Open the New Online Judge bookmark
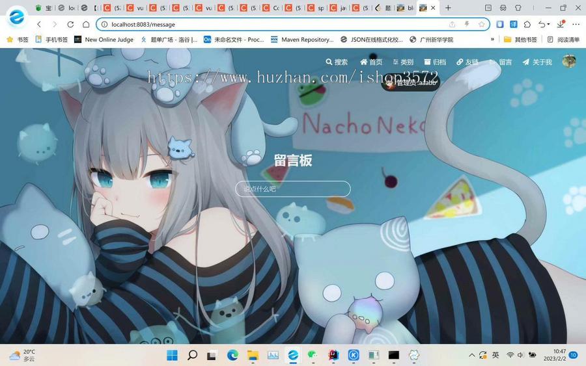586x366 pixels. click(x=104, y=39)
